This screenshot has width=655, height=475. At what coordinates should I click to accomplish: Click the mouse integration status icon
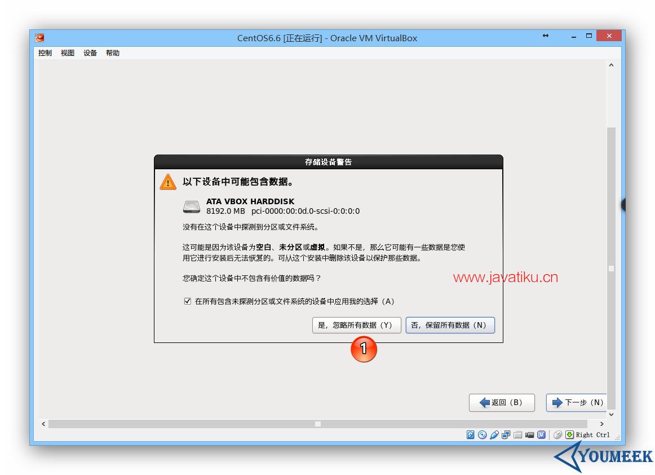557,435
